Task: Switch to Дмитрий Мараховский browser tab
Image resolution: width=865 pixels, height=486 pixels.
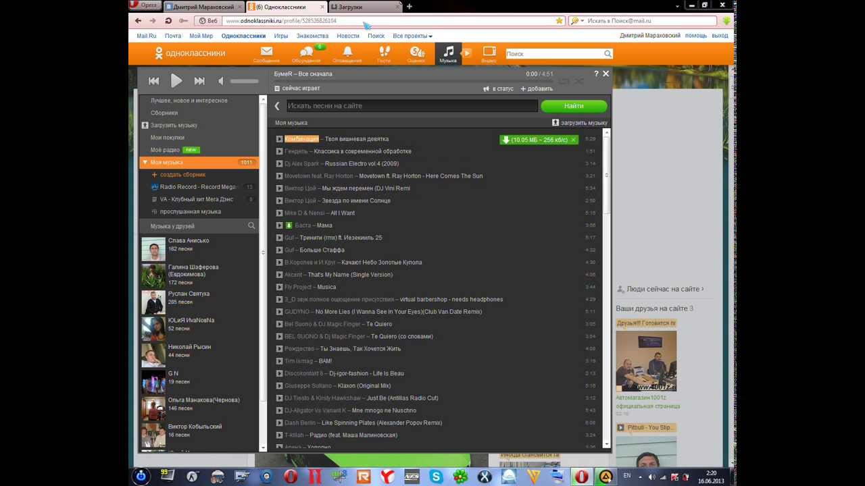Action: pos(203,7)
